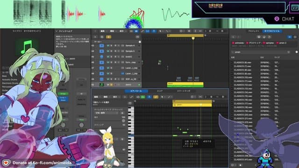Switch file browser to list view

tap(290, 37)
